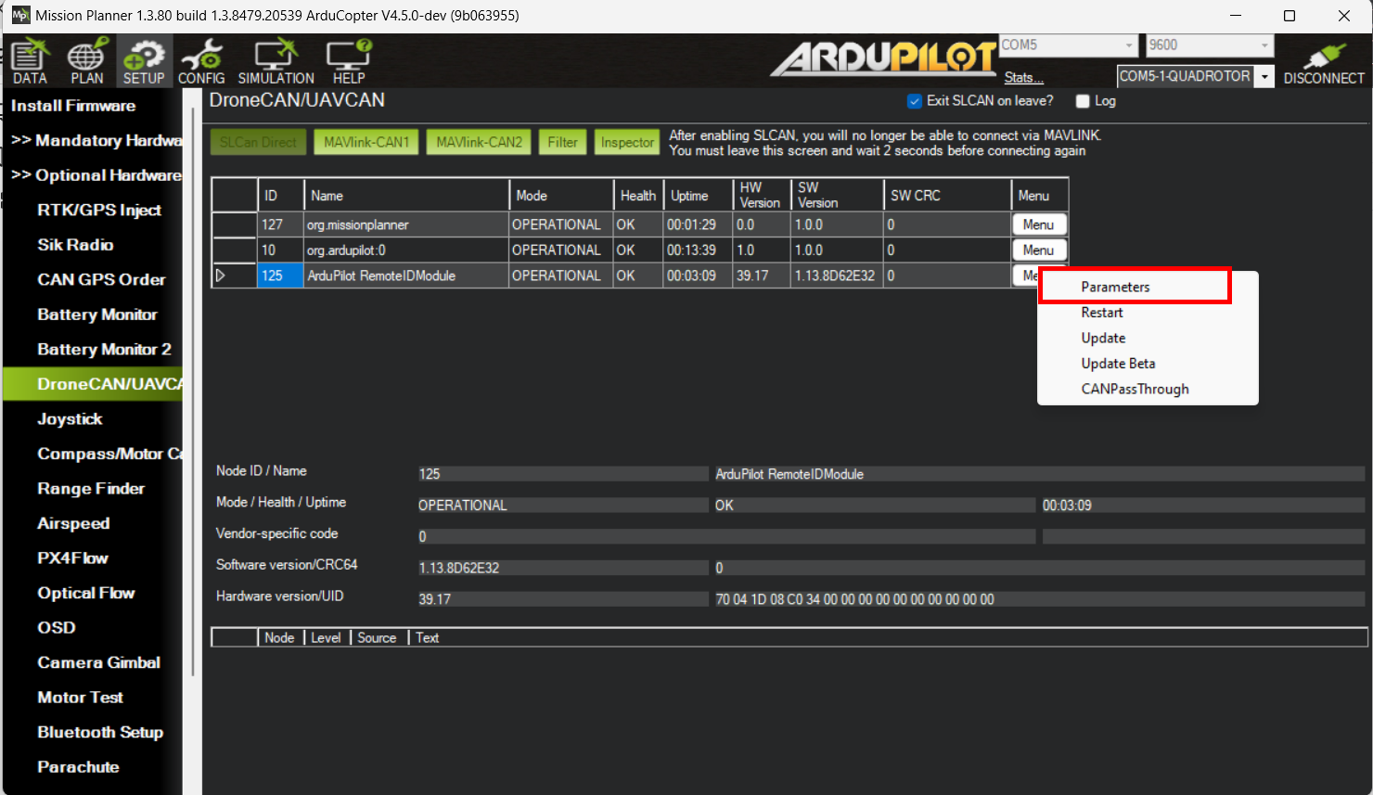
Task: Click the DISCONNECT plug icon
Action: tap(1324, 63)
